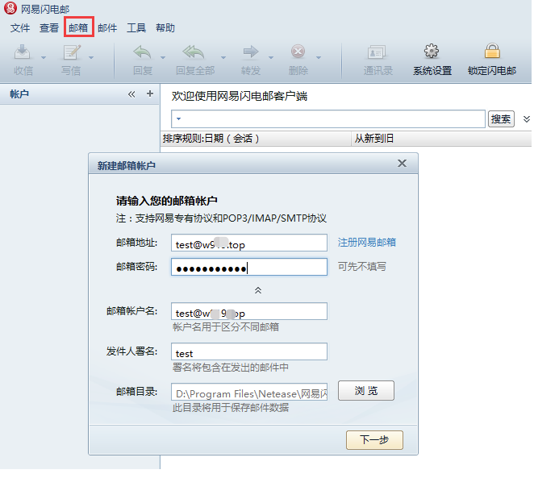Add account with plus icon in Accounts panel
The width and height of the screenshot is (534, 478).
(150, 94)
